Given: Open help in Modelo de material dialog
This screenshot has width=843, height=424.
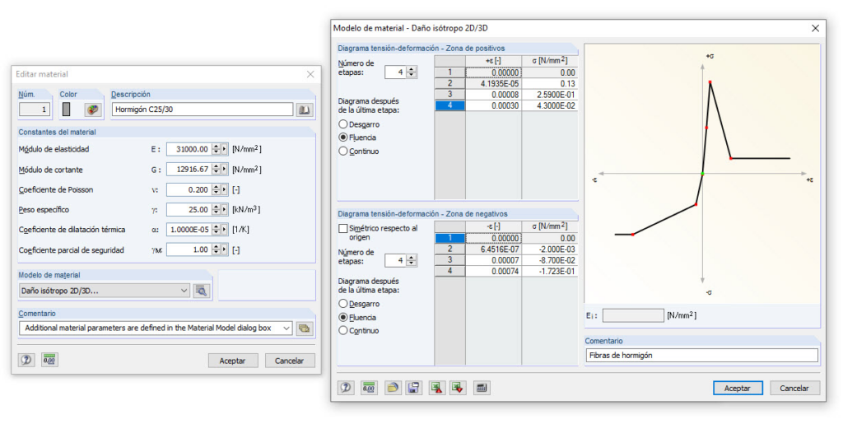Looking at the screenshot, I should click(346, 387).
